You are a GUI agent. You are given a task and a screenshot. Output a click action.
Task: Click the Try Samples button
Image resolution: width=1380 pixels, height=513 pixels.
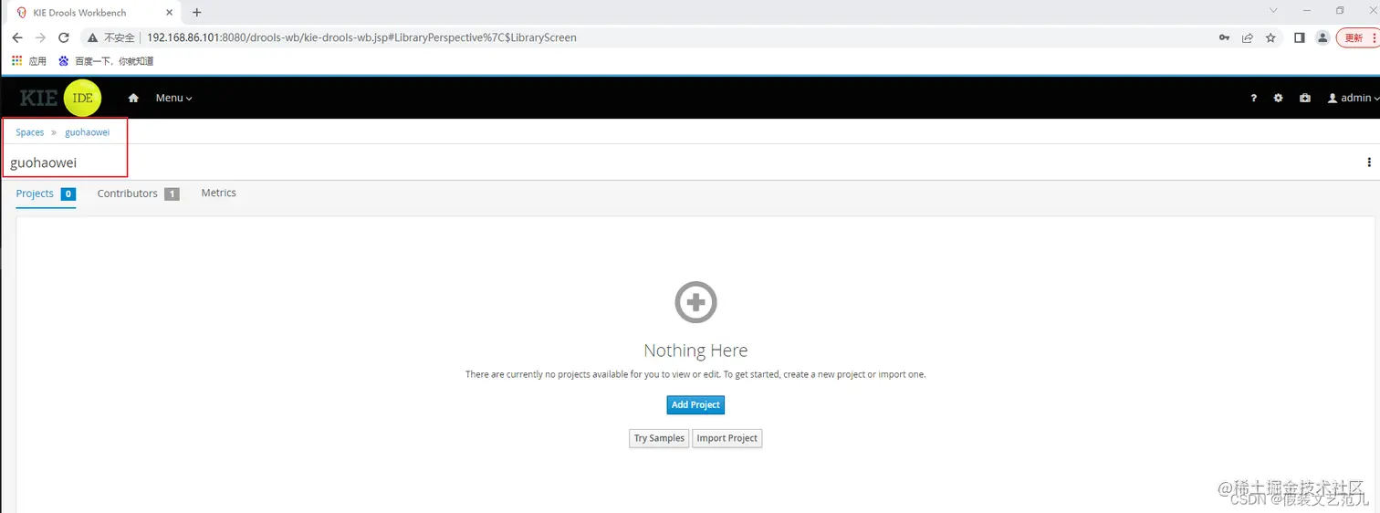[x=659, y=438]
